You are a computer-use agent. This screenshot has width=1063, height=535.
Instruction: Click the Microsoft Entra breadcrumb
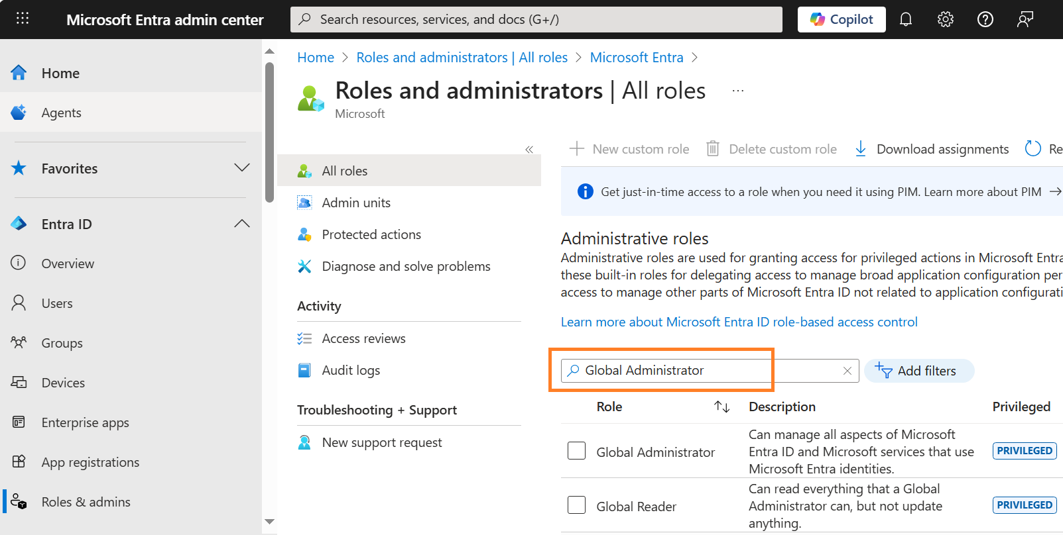(637, 58)
